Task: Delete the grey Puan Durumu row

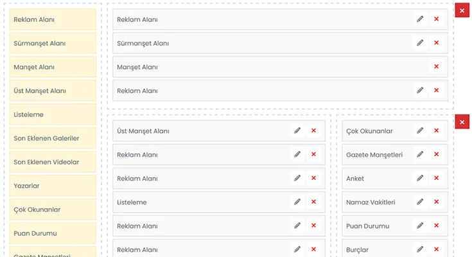Action: pos(436,226)
